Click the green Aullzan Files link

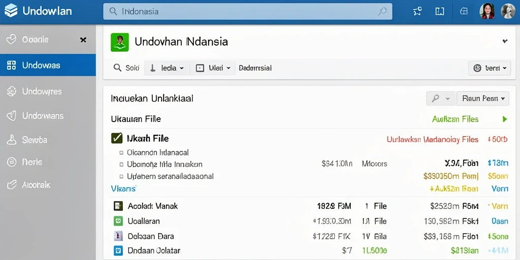pyautogui.click(x=455, y=119)
